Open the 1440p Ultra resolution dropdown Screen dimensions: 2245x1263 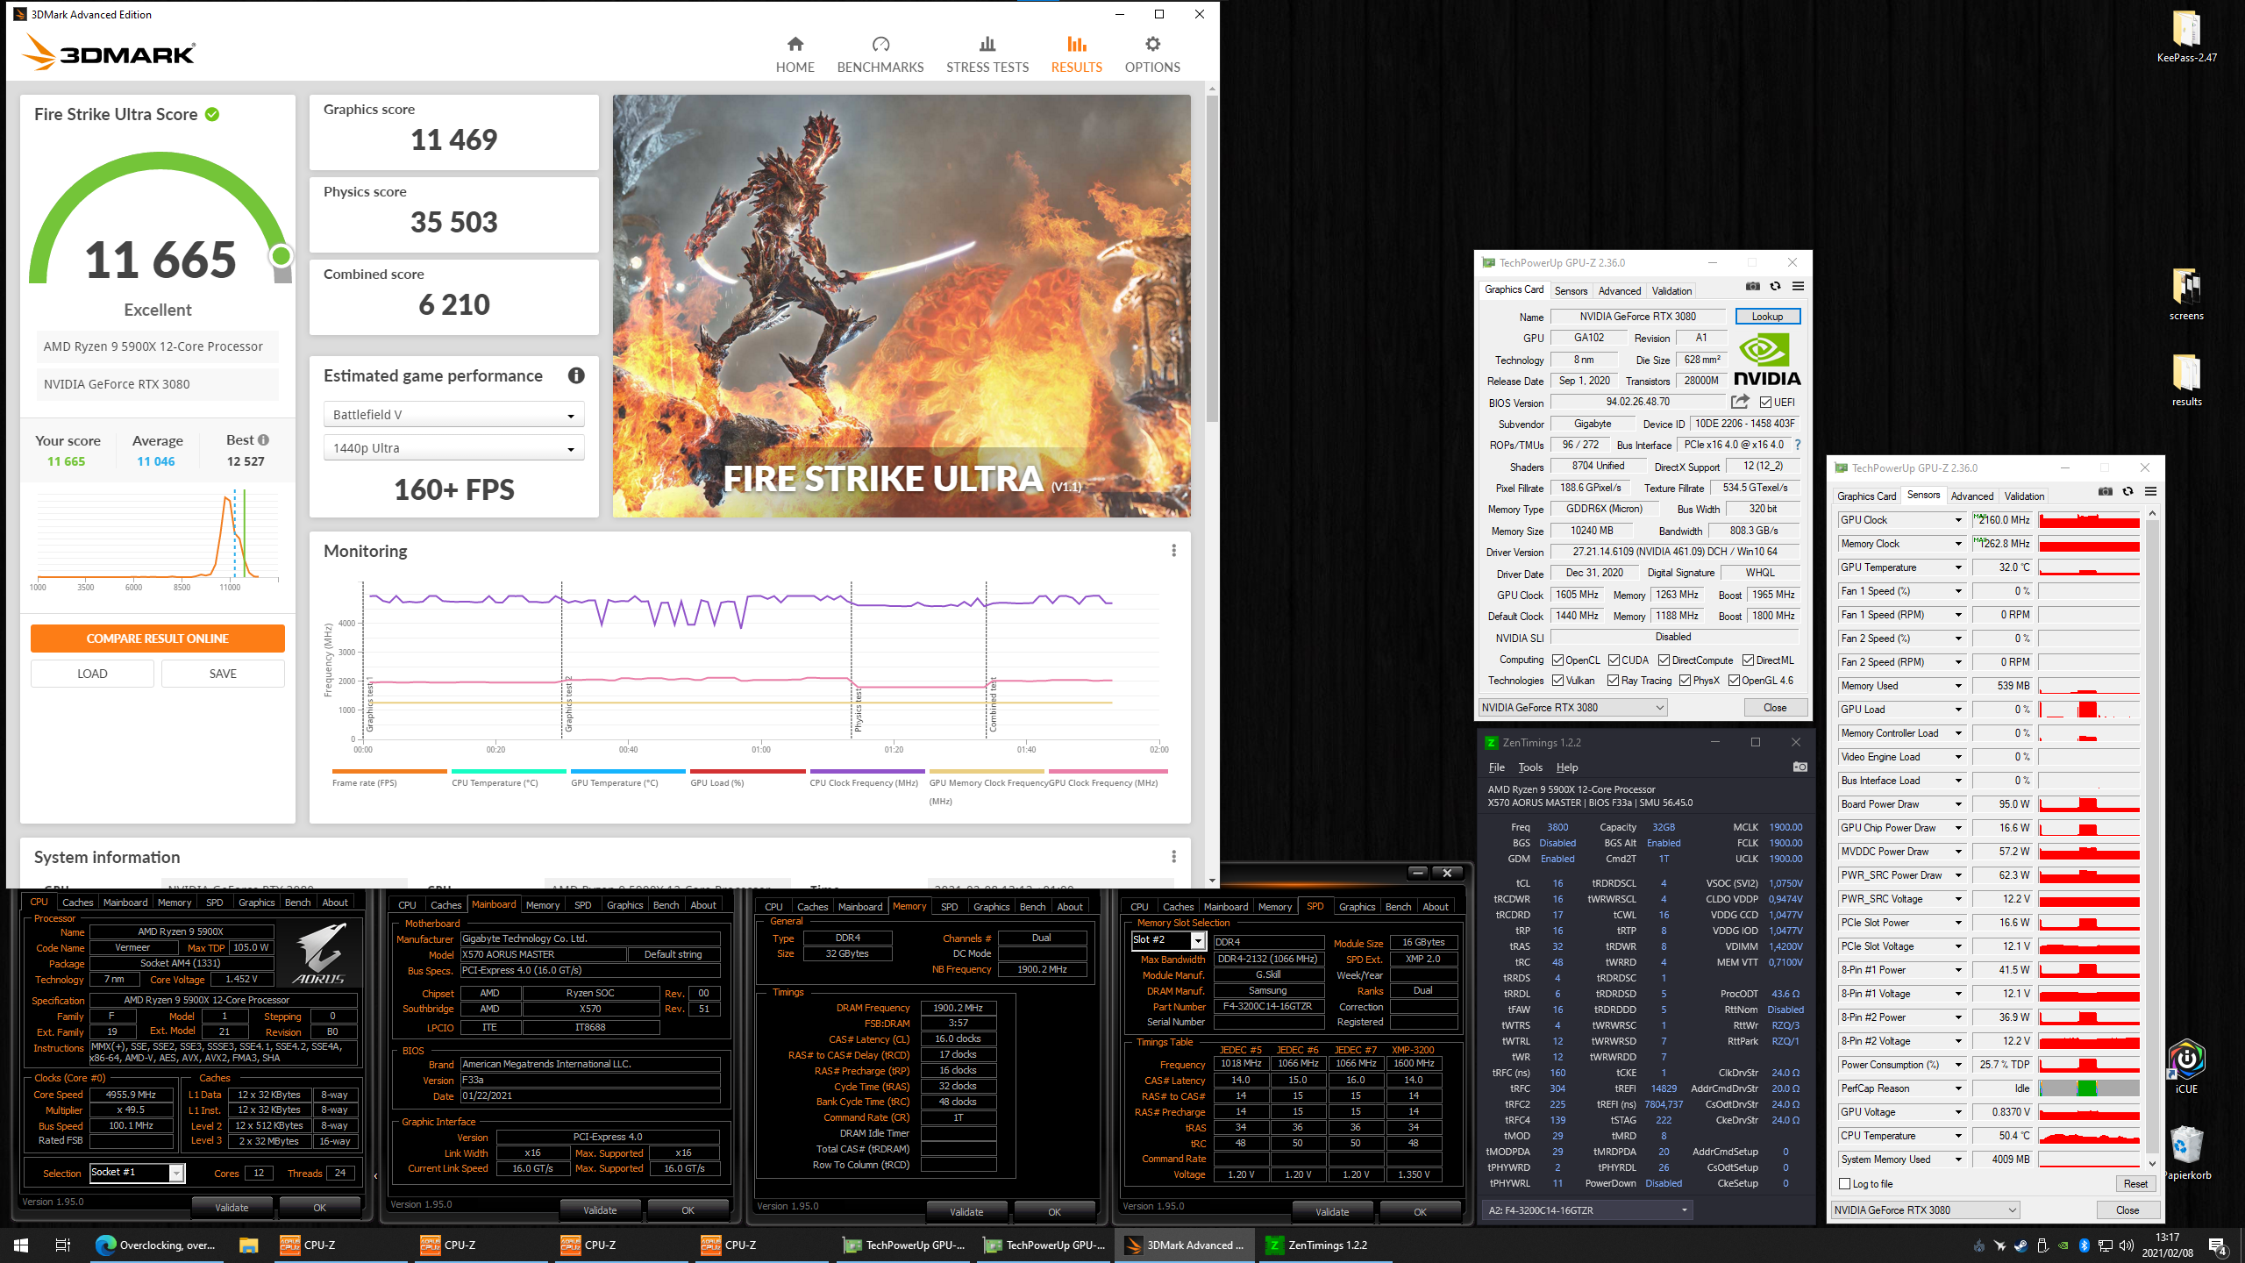coord(453,448)
